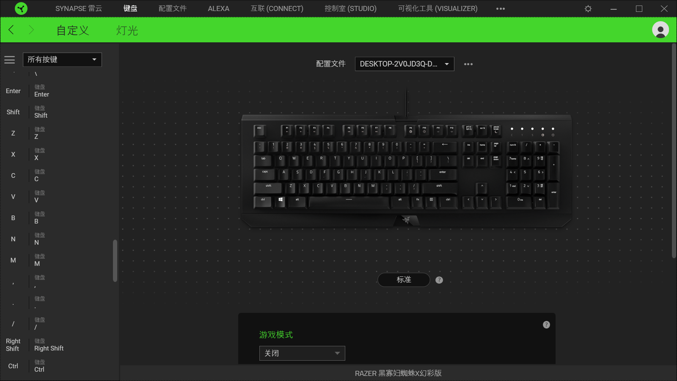The height and width of the screenshot is (381, 677).
Task: Select the tab key on keyboard image
Action: click(263, 160)
